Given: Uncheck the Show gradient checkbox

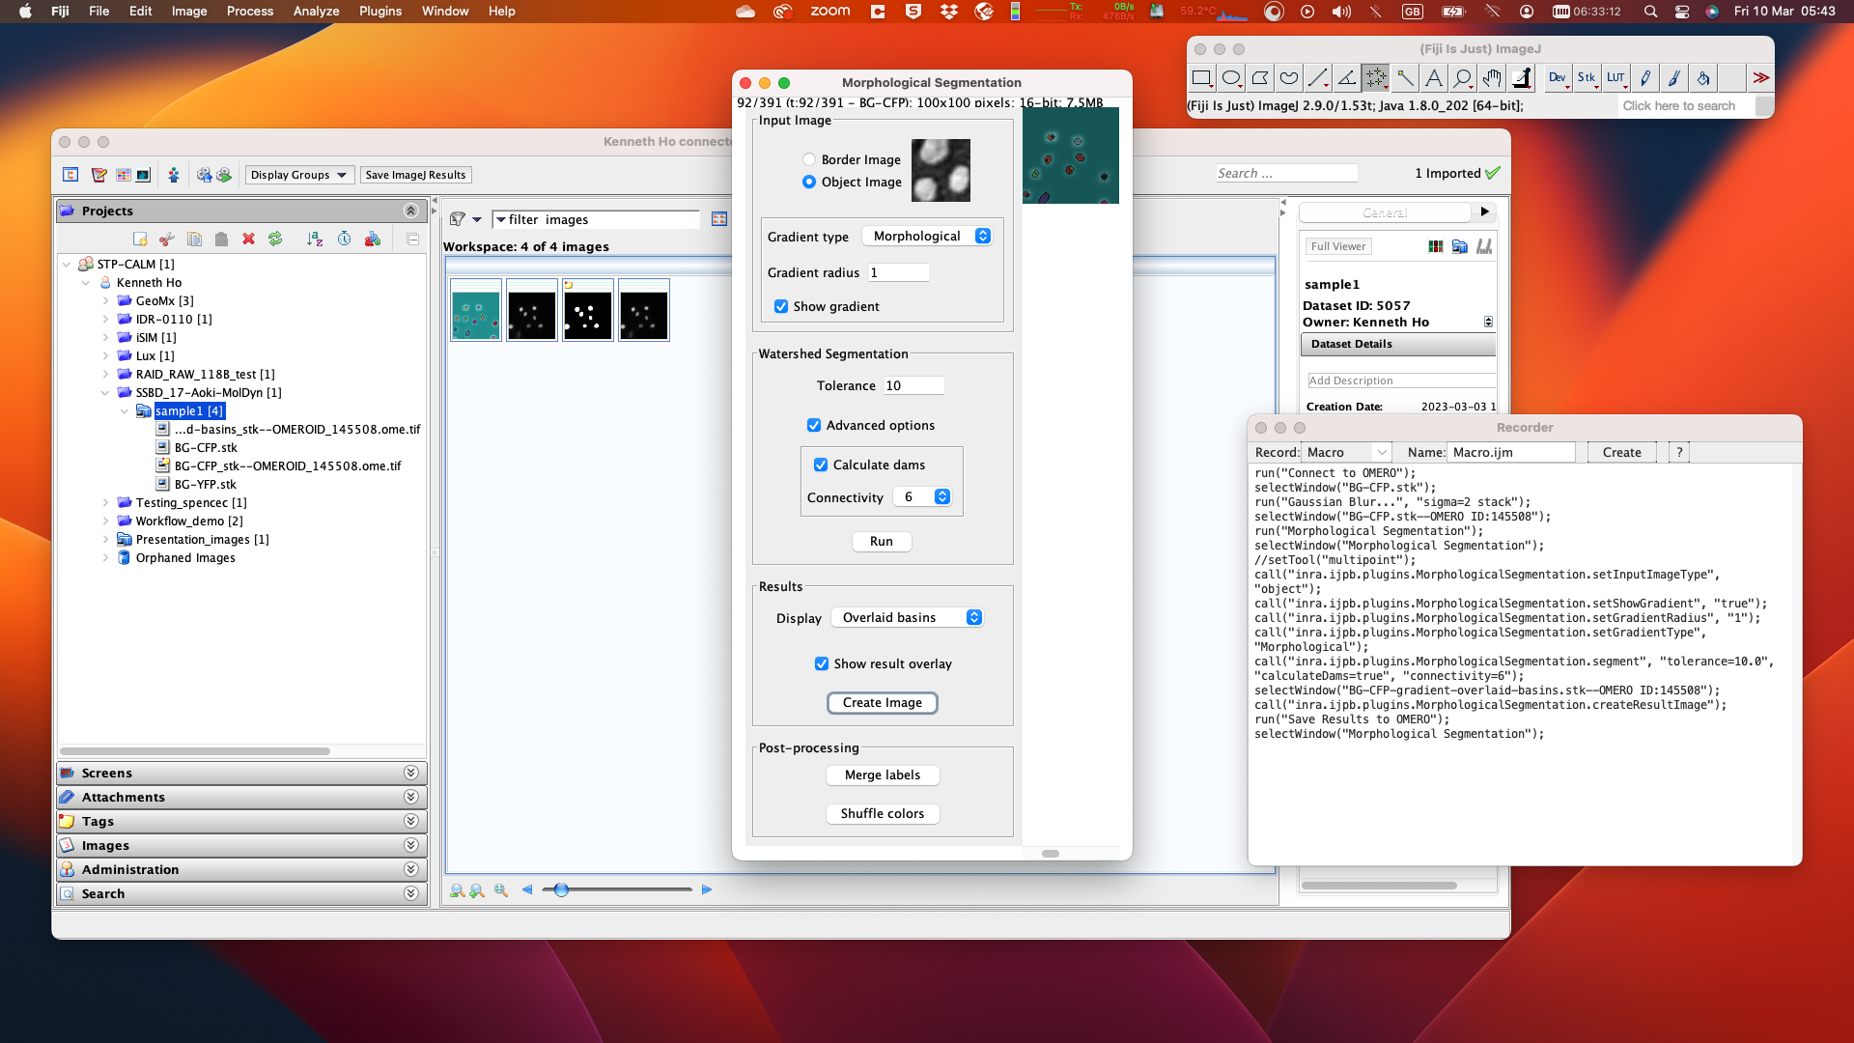Looking at the screenshot, I should (781, 306).
